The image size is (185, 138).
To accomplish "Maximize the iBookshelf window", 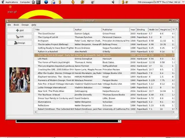I will click(x=174, y=21).
